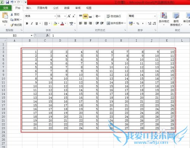190x148 pixels.
Task: Select row 10 header
Action: [3, 78]
